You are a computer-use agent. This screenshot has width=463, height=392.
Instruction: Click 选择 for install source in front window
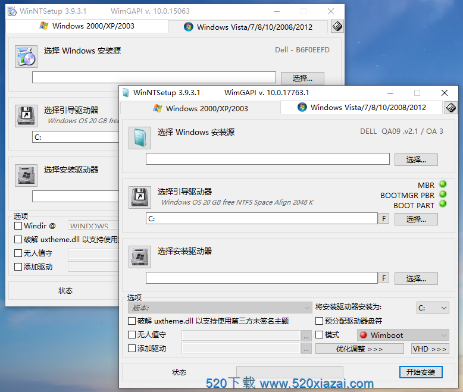click(416, 159)
